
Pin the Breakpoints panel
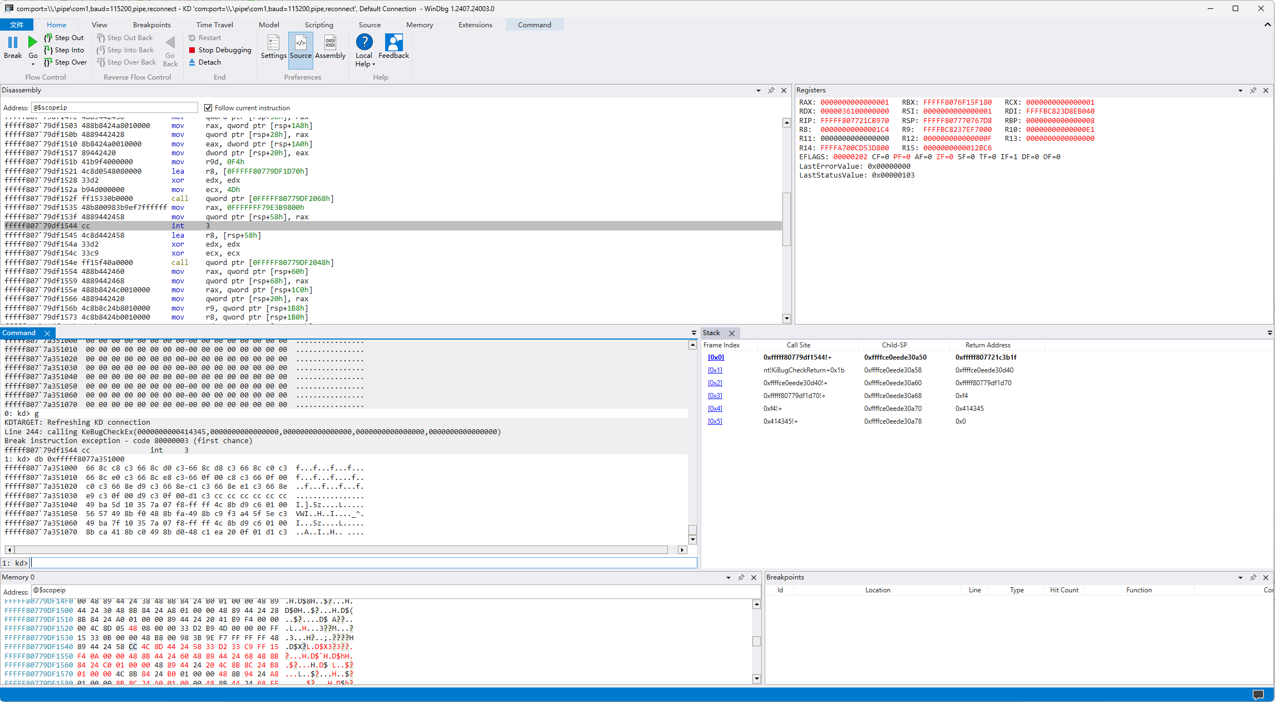(x=1253, y=577)
